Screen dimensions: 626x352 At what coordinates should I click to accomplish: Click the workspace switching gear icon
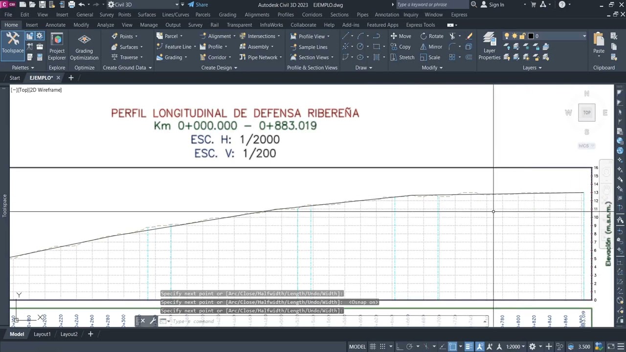pyautogui.click(x=533, y=347)
